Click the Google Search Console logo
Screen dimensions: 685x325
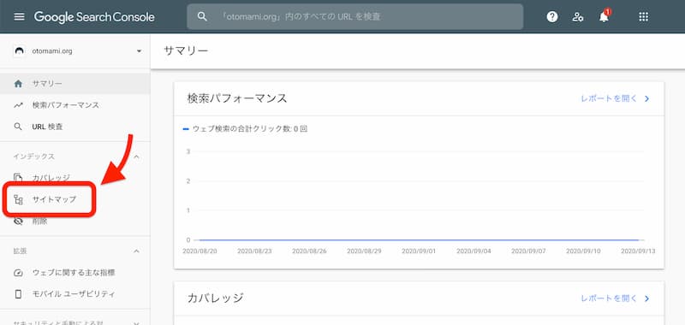94,17
